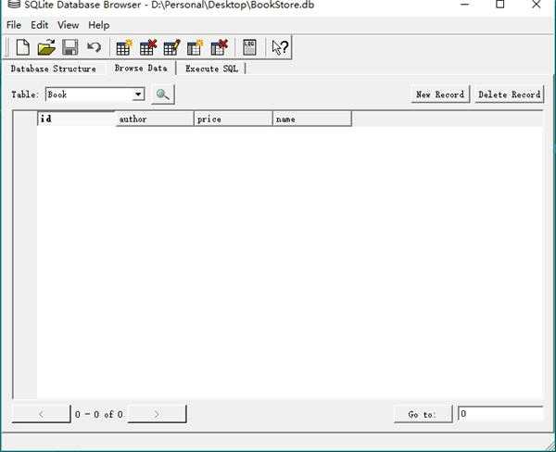This screenshot has width=556, height=452.
Task: Click the id column header
Action: coord(76,119)
